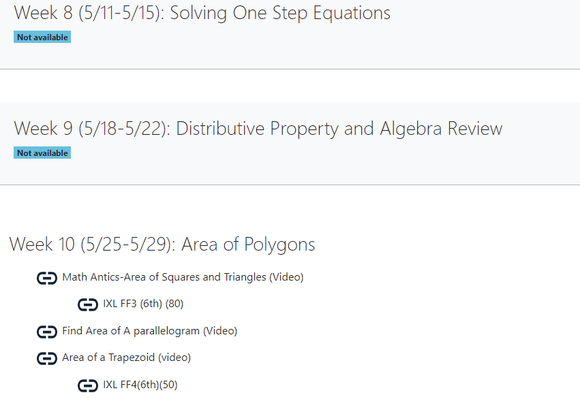Click the divider line below Week 8 section
This screenshot has height=412, width=580.
290,69
